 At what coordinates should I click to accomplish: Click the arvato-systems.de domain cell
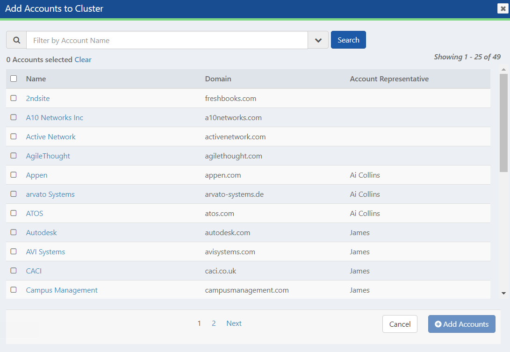pyautogui.click(x=234, y=194)
